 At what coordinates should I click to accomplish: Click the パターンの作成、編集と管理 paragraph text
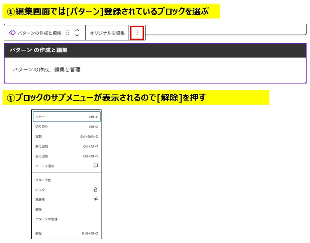click(46, 70)
